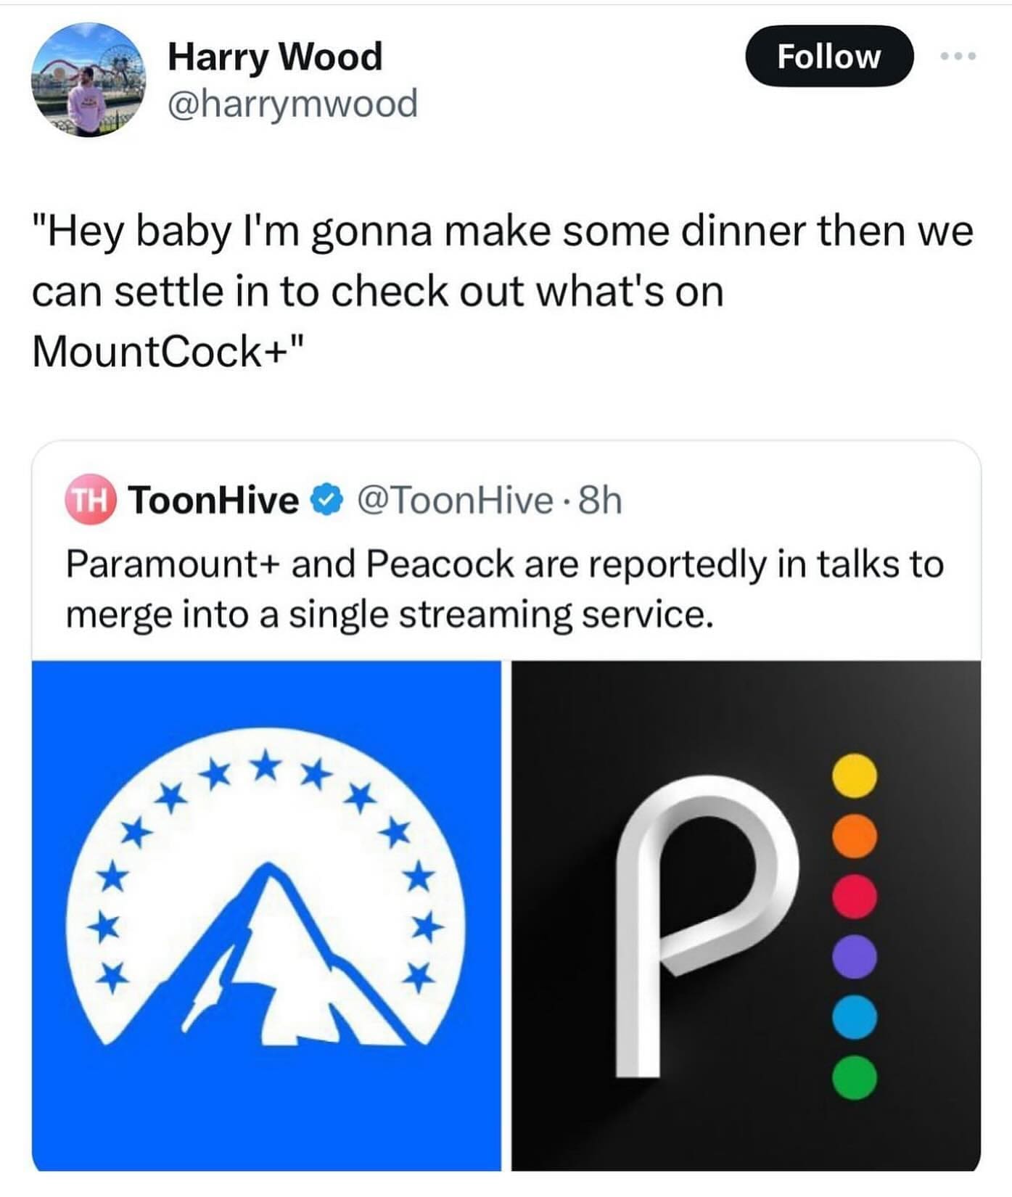Click the Follow button

[828, 57]
